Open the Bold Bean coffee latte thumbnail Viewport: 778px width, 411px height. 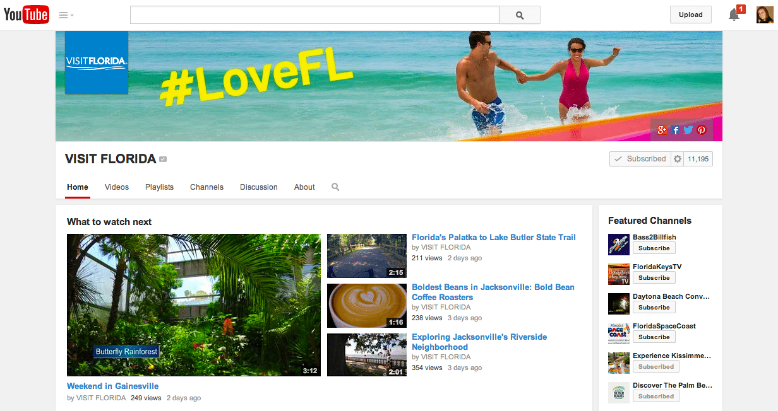click(x=367, y=306)
